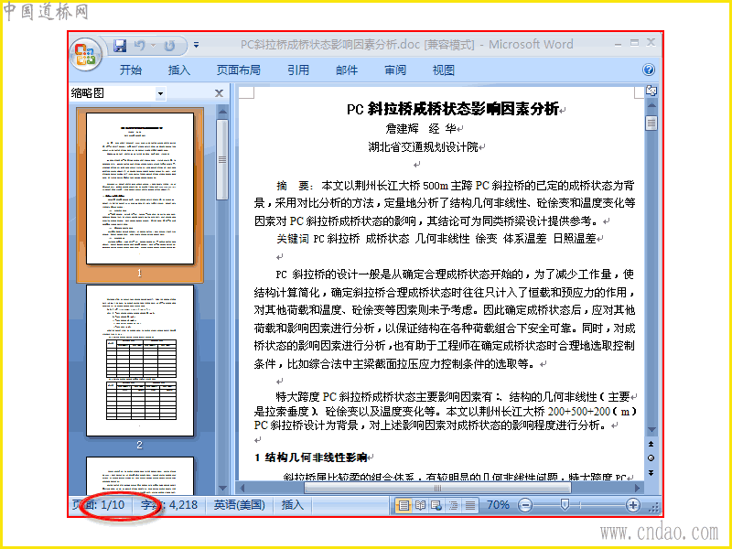Click the thumbnail pane scroll up arrow

coord(222,112)
